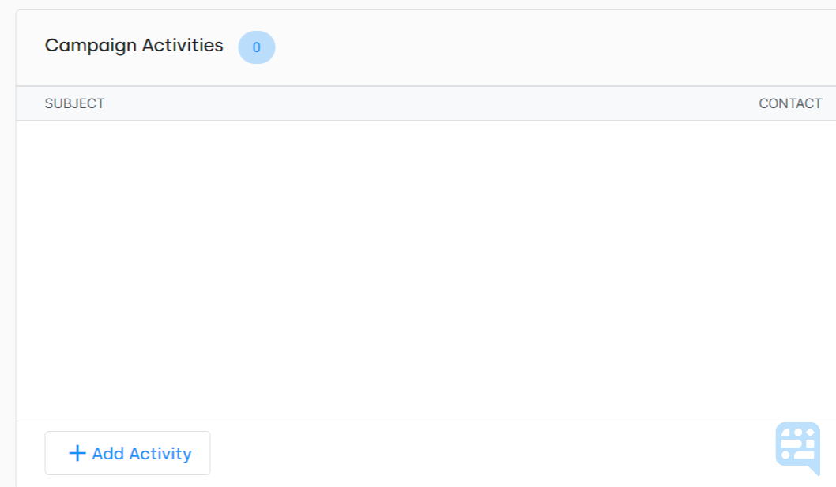Click the panel footer beside Add Activity

coord(474,452)
